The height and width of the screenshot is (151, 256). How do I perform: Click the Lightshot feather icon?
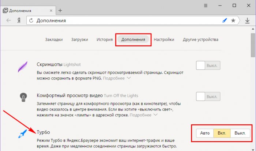tap(23, 67)
